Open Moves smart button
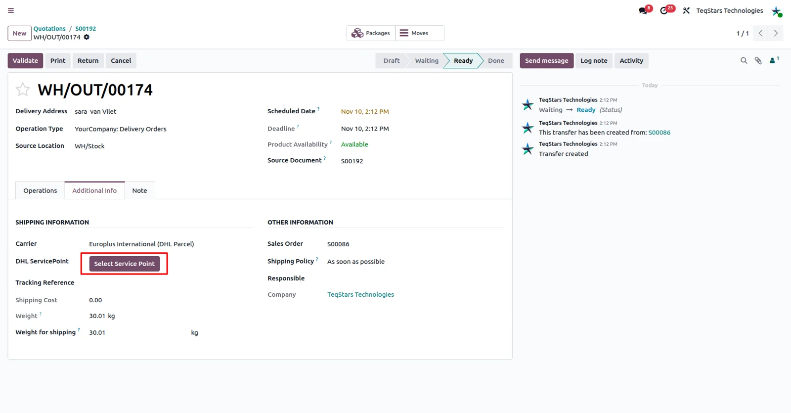The image size is (791, 413). [420, 33]
